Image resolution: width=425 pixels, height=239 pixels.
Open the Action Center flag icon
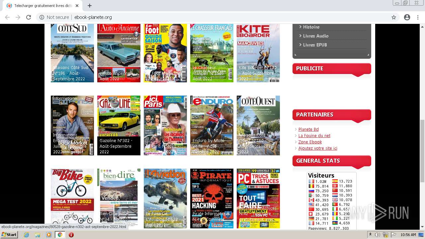point(393,235)
